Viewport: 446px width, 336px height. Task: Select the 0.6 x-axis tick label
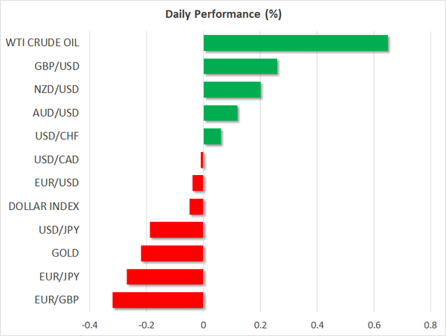coord(374,325)
